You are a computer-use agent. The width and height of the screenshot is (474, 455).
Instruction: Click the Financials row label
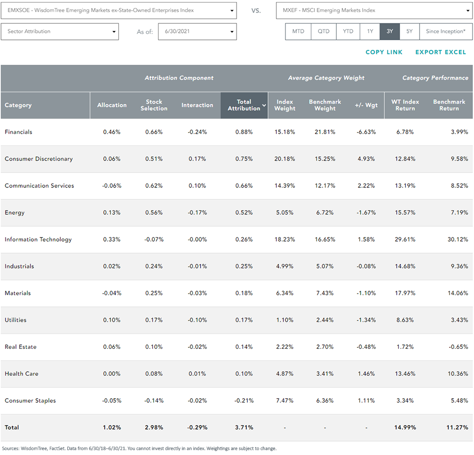tap(18, 132)
